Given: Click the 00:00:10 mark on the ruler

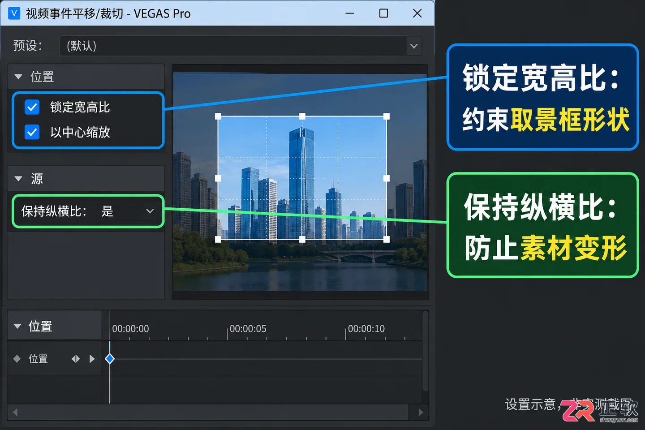Looking at the screenshot, I should [366, 329].
